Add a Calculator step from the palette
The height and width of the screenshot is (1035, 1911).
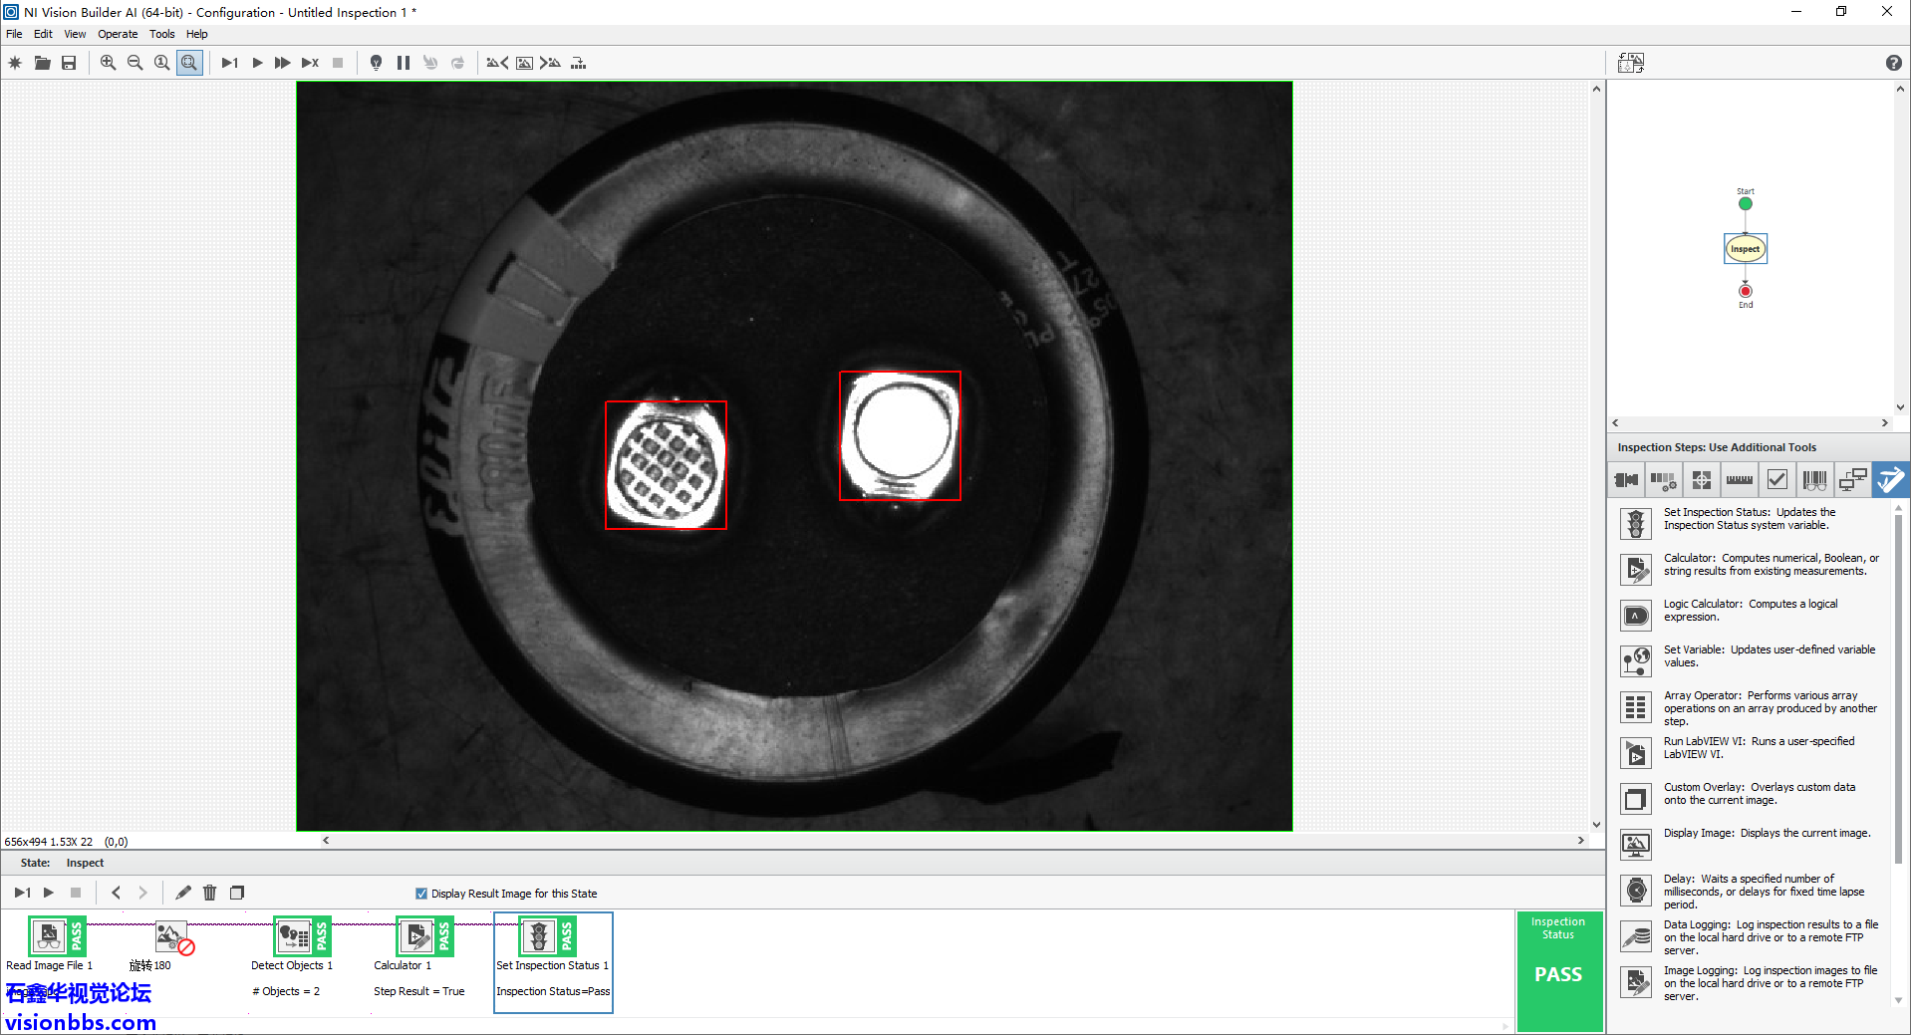coord(1751,568)
